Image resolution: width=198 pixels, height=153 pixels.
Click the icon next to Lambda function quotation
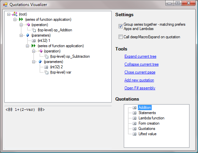[134, 118]
